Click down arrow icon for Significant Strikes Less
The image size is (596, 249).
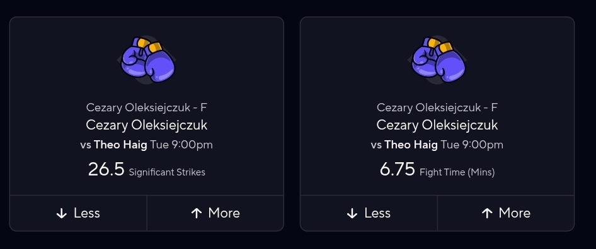click(62, 214)
